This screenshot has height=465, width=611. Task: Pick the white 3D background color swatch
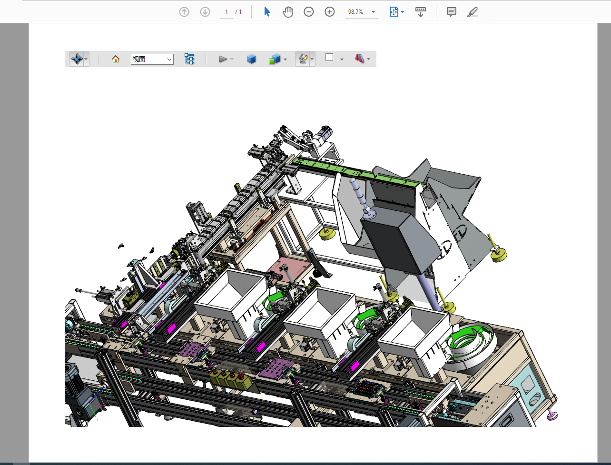329,58
